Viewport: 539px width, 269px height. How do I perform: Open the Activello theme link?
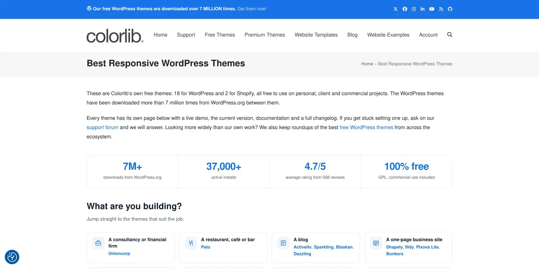pyautogui.click(x=303, y=247)
